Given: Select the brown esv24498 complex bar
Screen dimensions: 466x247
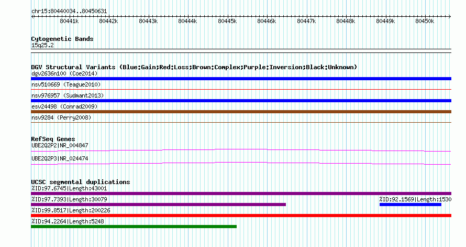Looking at the screenshot, I should (x=241, y=112).
